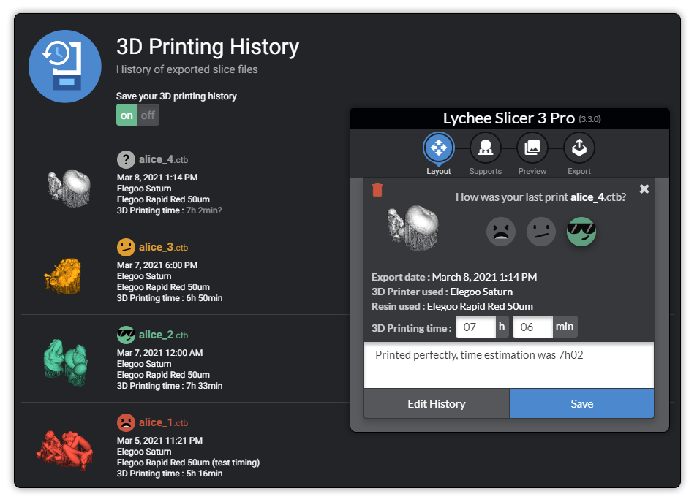Click the Layout tab label
697x502 pixels.
pos(438,171)
